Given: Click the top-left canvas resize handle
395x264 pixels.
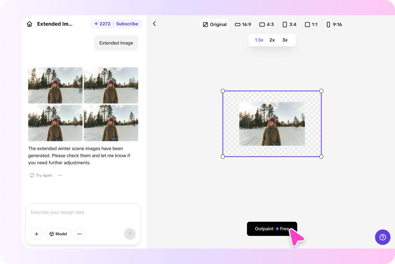Looking at the screenshot, I should 223,91.
